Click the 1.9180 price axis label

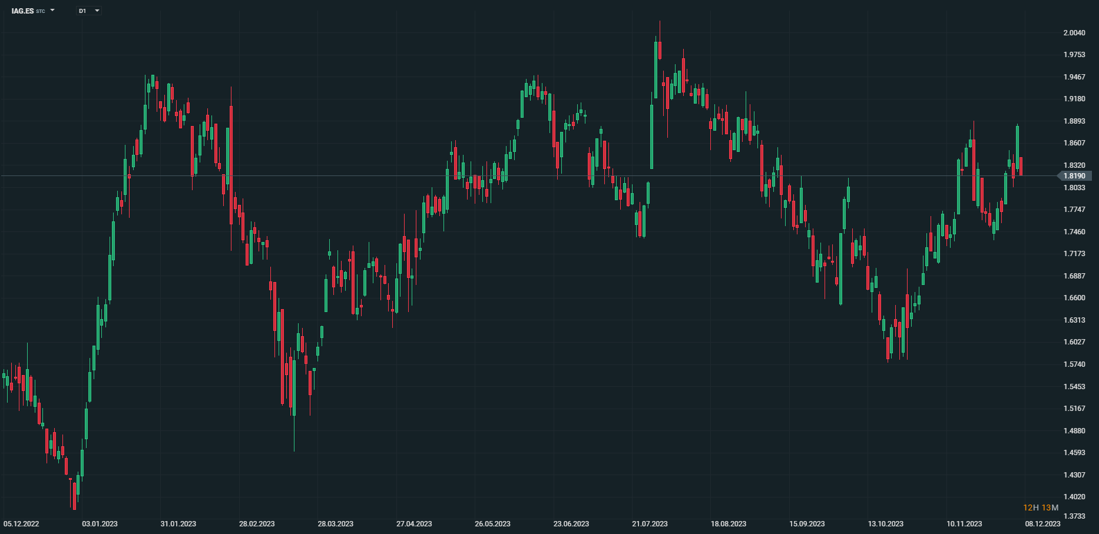click(x=1074, y=99)
